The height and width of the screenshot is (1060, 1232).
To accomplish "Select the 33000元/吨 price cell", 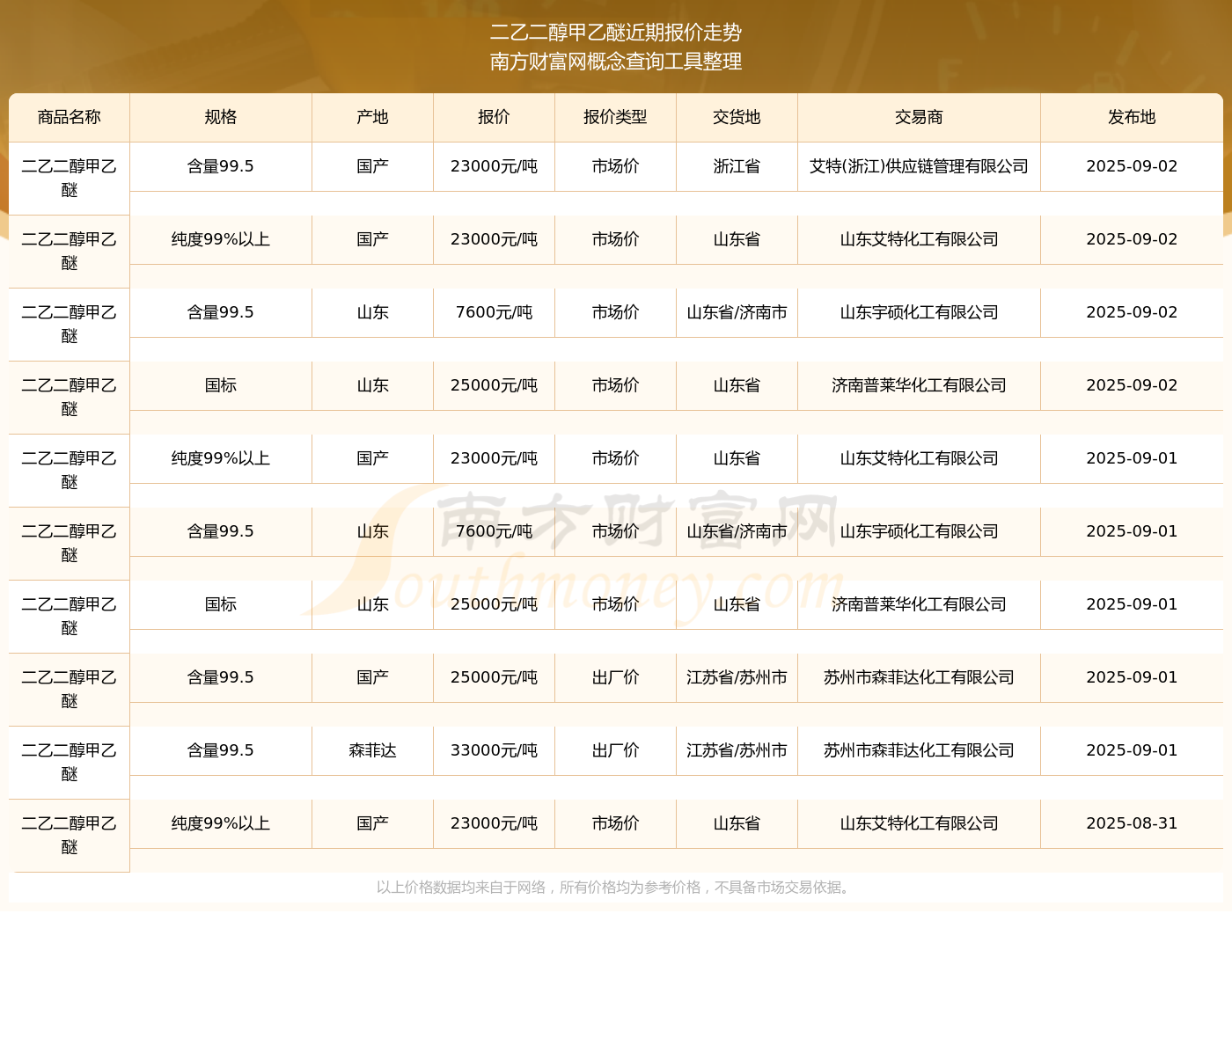I will 494,750.
